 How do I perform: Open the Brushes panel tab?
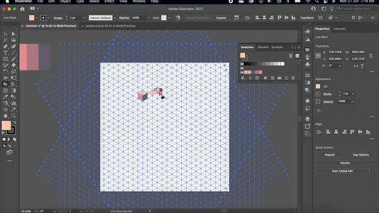click(263, 47)
